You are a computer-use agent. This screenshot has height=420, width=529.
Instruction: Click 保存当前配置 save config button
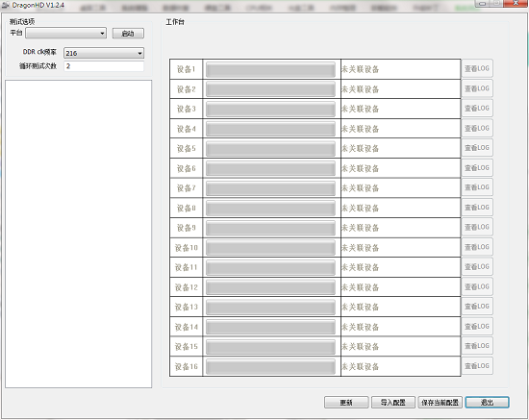coord(440,402)
